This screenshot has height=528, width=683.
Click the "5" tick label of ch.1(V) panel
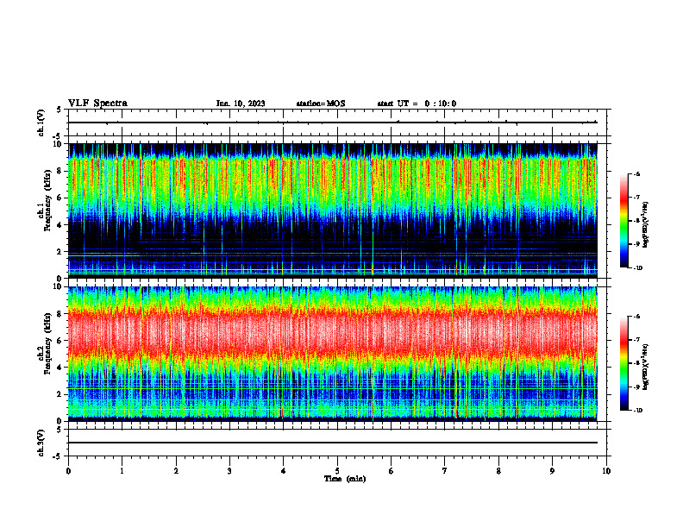coord(60,110)
